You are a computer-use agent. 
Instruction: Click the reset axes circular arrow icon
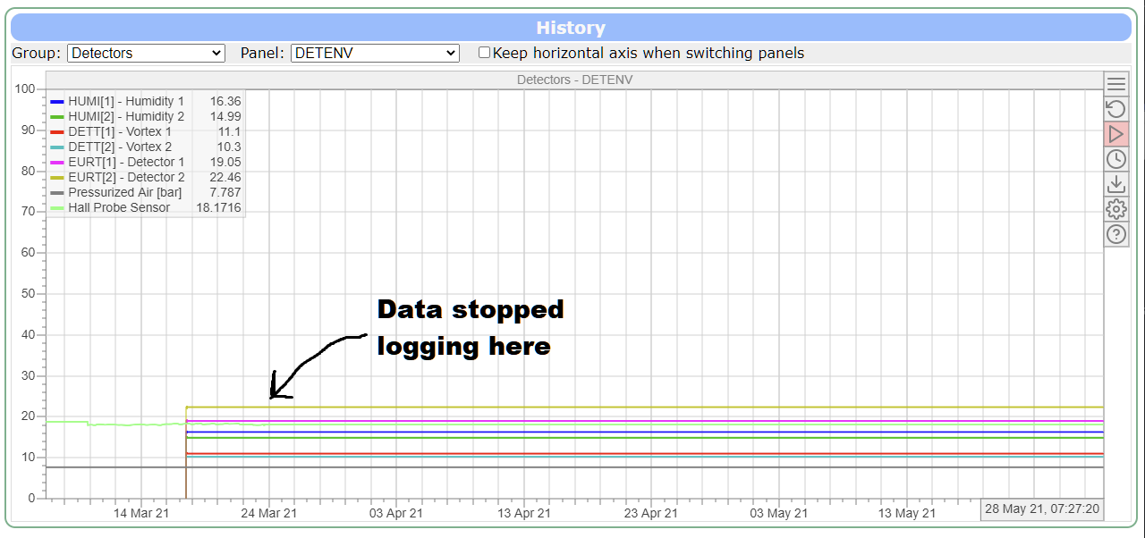click(x=1115, y=110)
